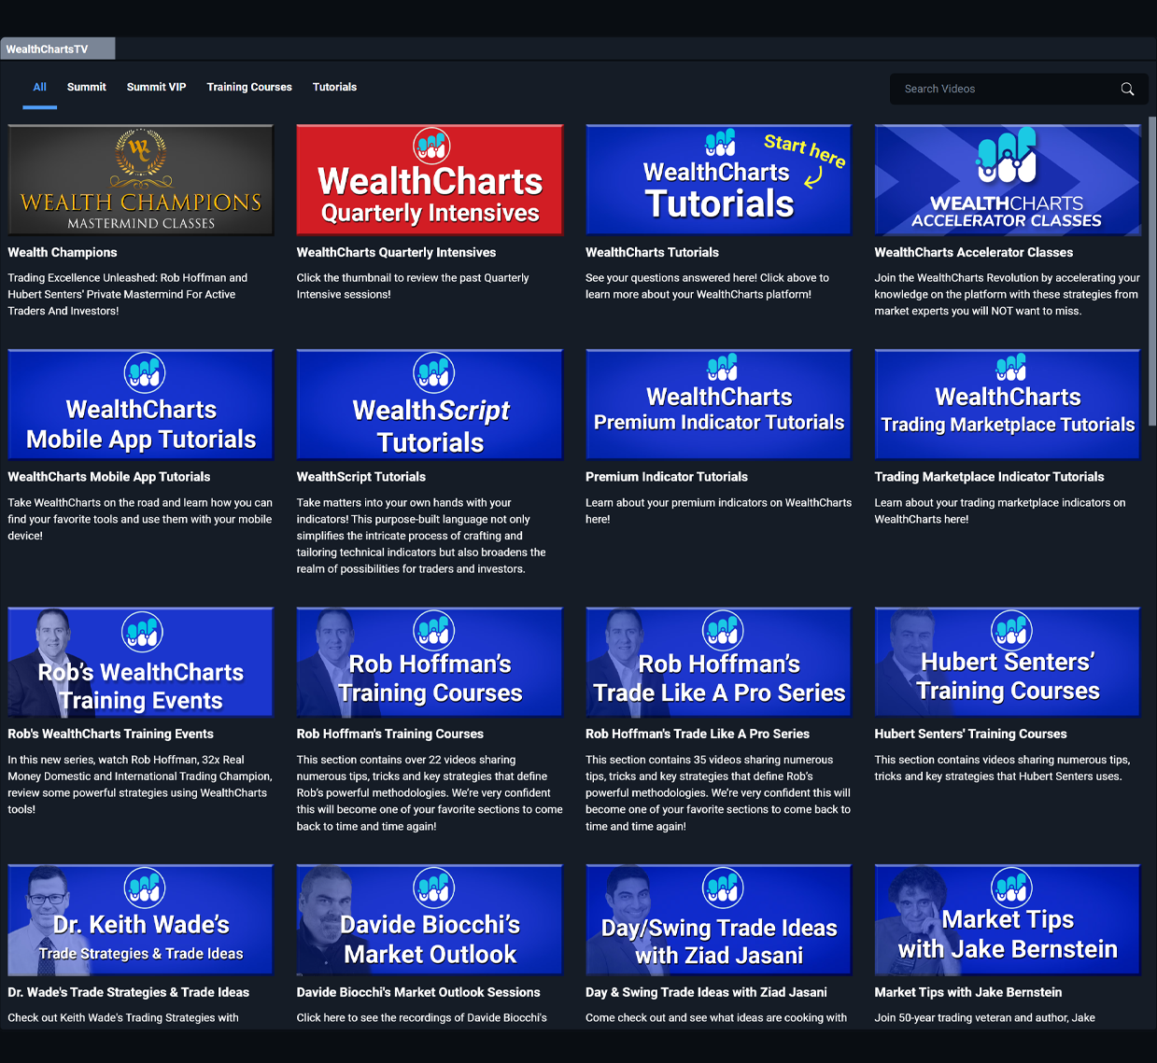Open the WealthScript Tutorials thumbnail
The width and height of the screenshot is (1157, 1063).
430,404
